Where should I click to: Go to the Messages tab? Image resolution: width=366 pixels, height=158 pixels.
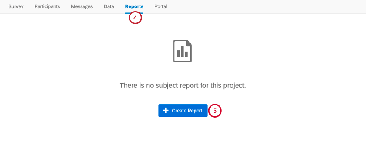click(82, 6)
